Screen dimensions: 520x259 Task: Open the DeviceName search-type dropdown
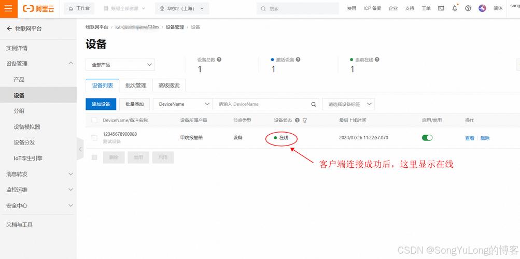tap(182, 104)
